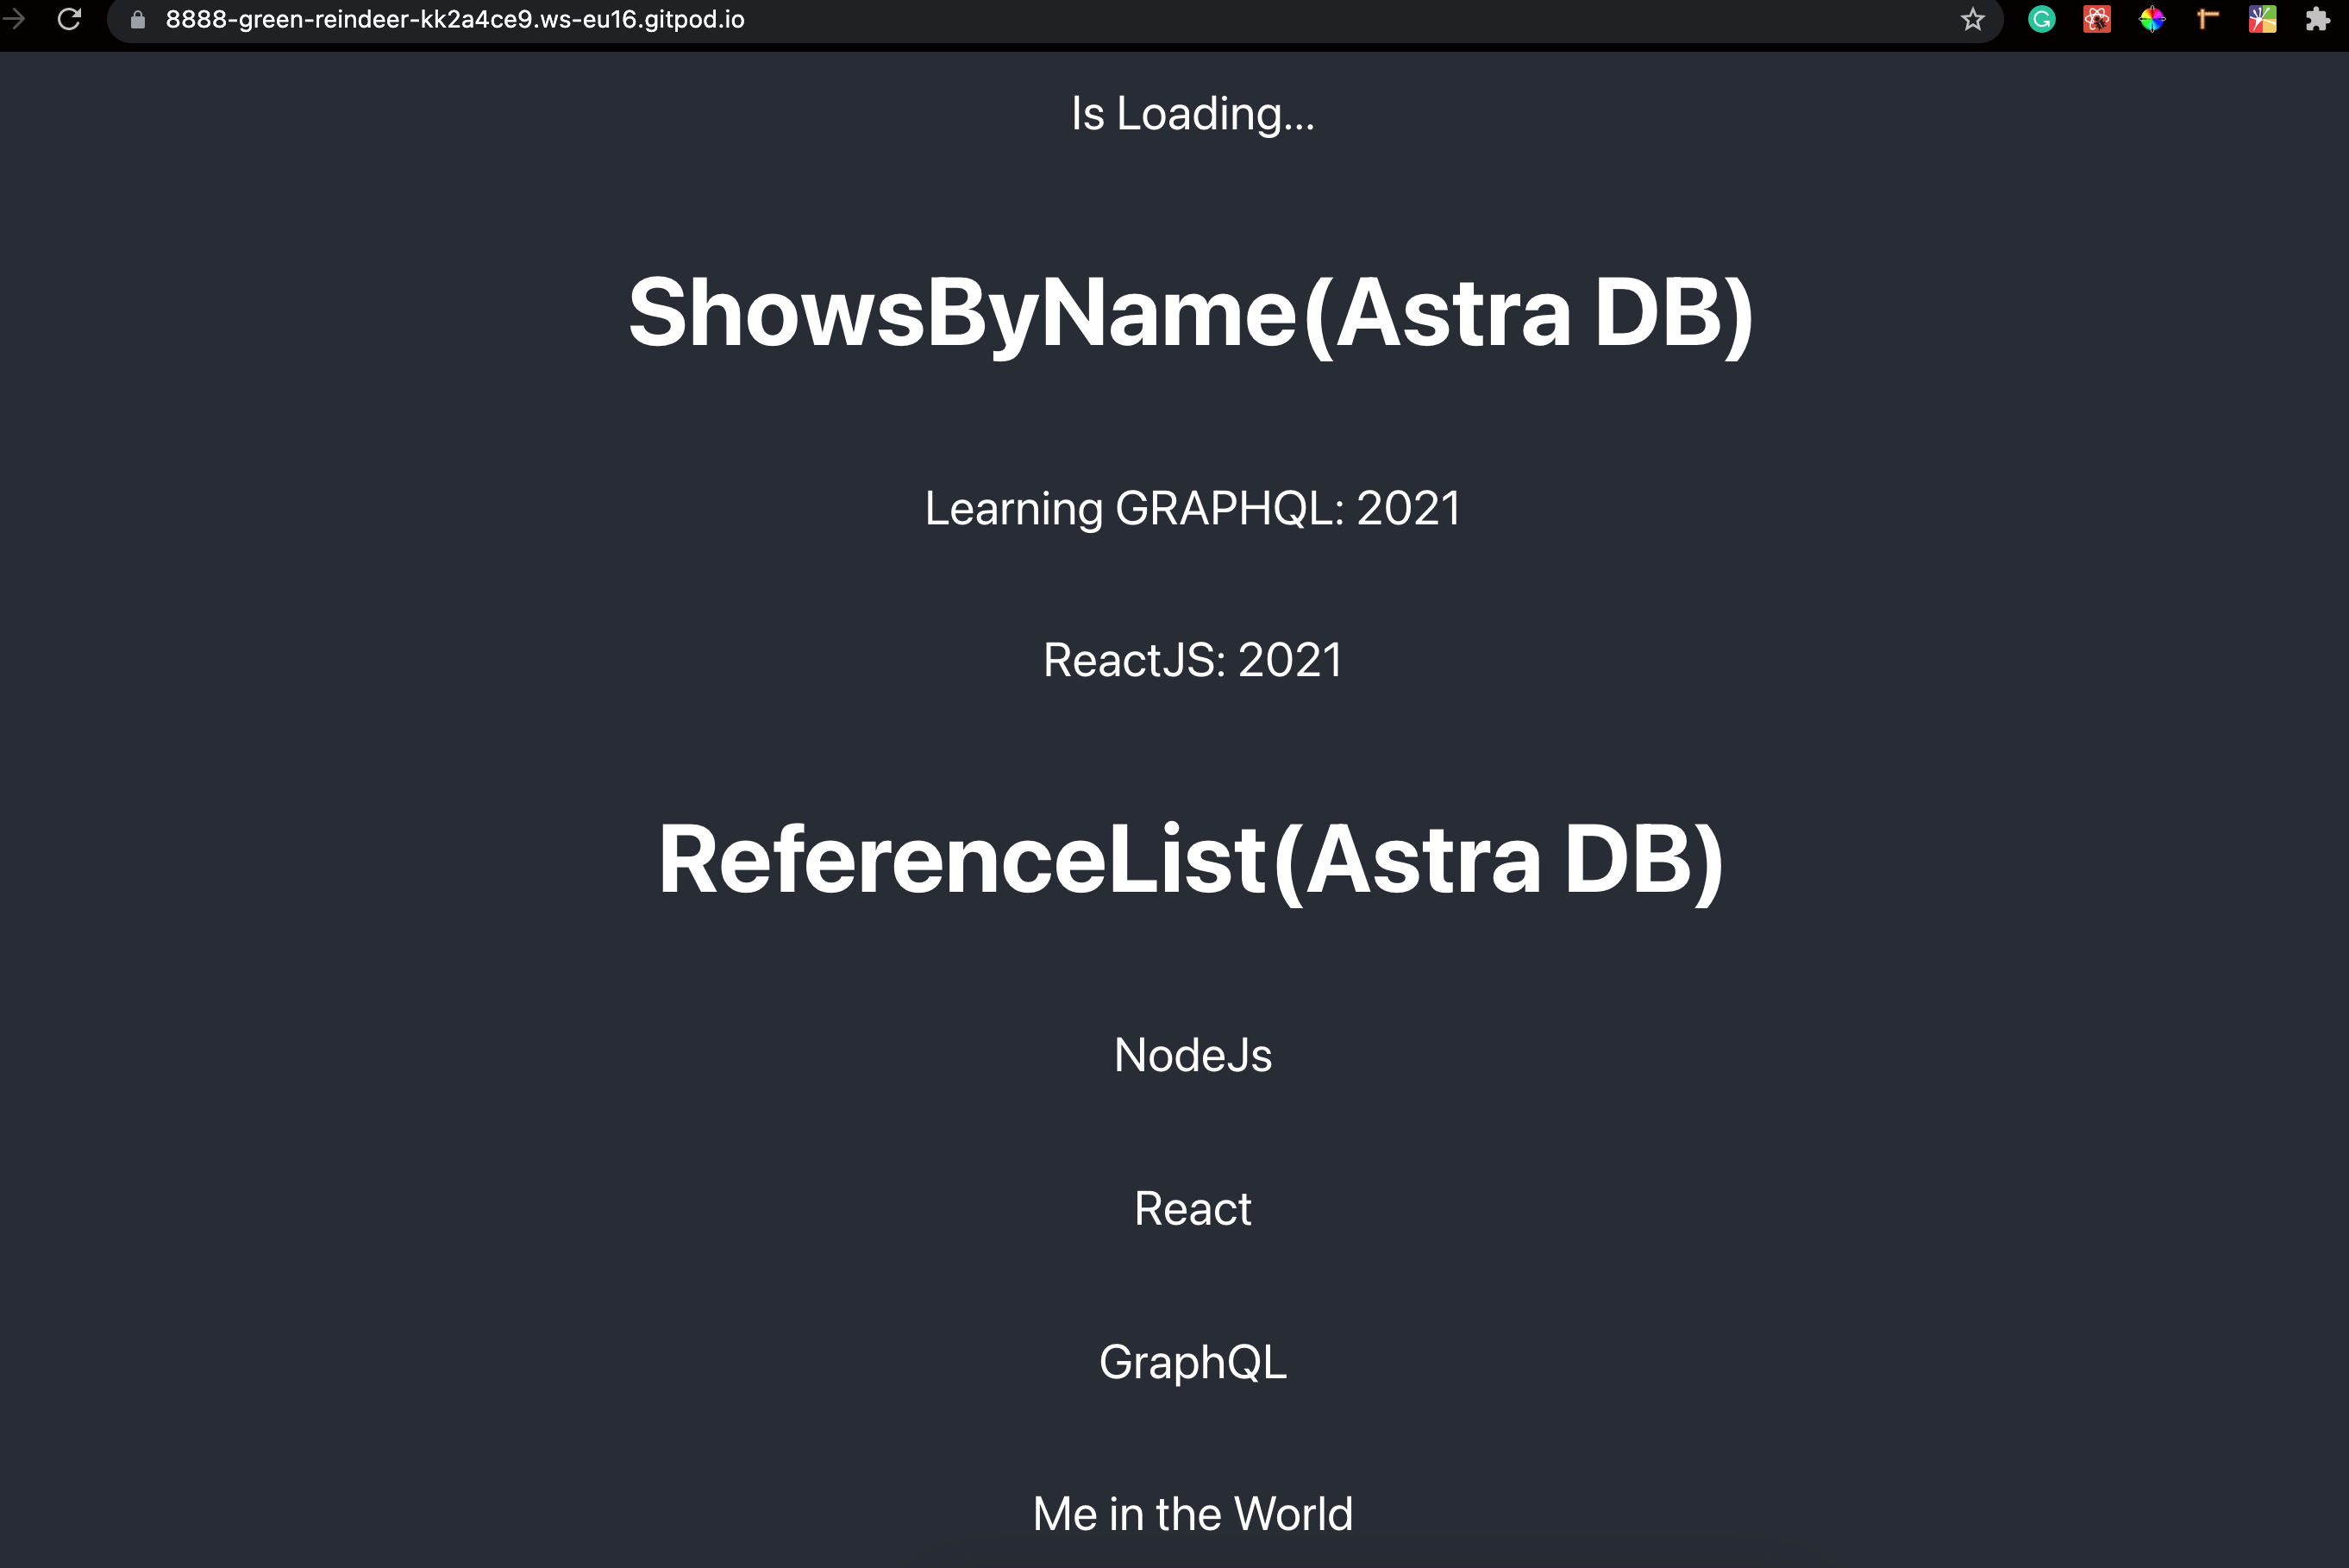
Task: Click the React list item
Action: point(1193,1208)
